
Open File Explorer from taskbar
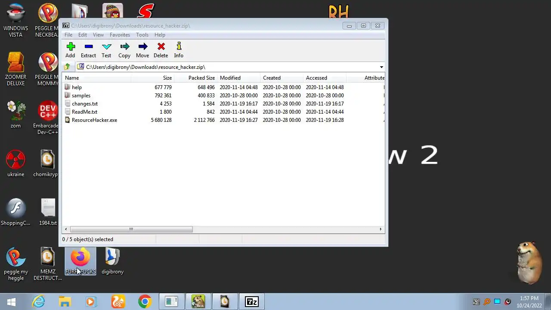pyautogui.click(x=65, y=302)
